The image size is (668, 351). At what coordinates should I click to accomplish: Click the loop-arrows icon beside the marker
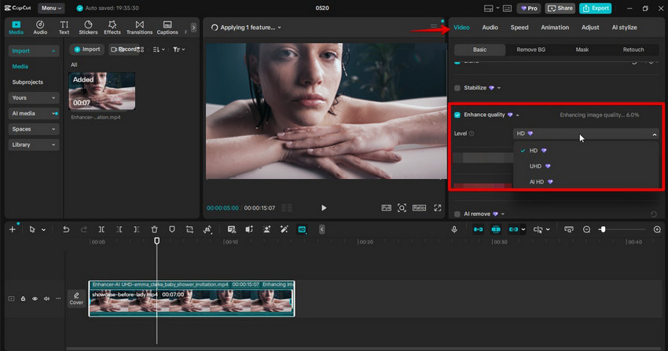(189, 229)
